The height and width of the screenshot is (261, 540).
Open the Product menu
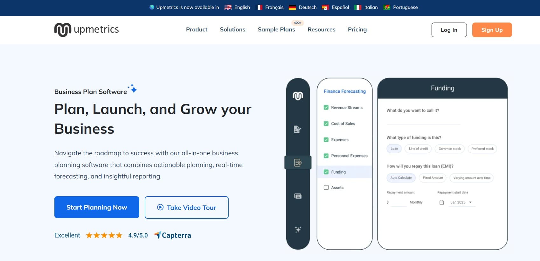point(197,30)
